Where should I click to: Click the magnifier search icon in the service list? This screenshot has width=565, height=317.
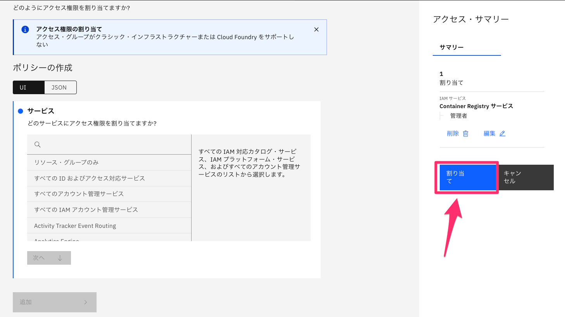37,144
